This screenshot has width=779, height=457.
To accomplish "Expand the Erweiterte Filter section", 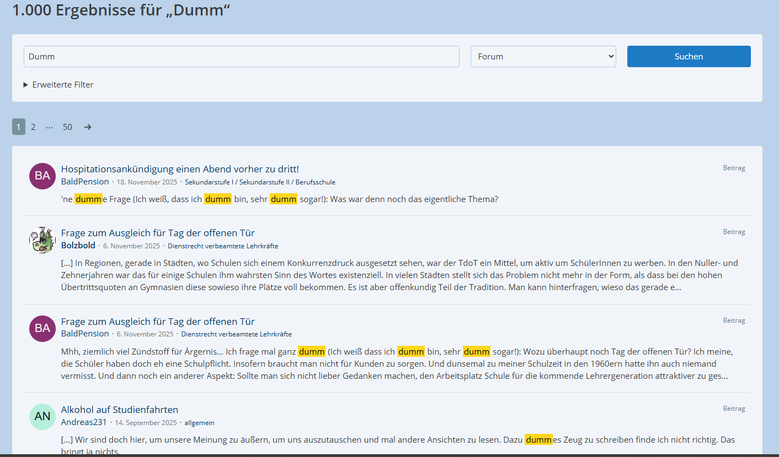I will [x=58, y=85].
